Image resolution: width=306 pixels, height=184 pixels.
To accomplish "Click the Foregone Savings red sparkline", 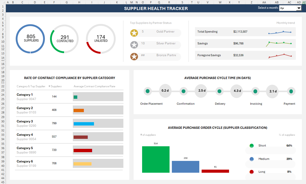I will (x=280, y=56).
